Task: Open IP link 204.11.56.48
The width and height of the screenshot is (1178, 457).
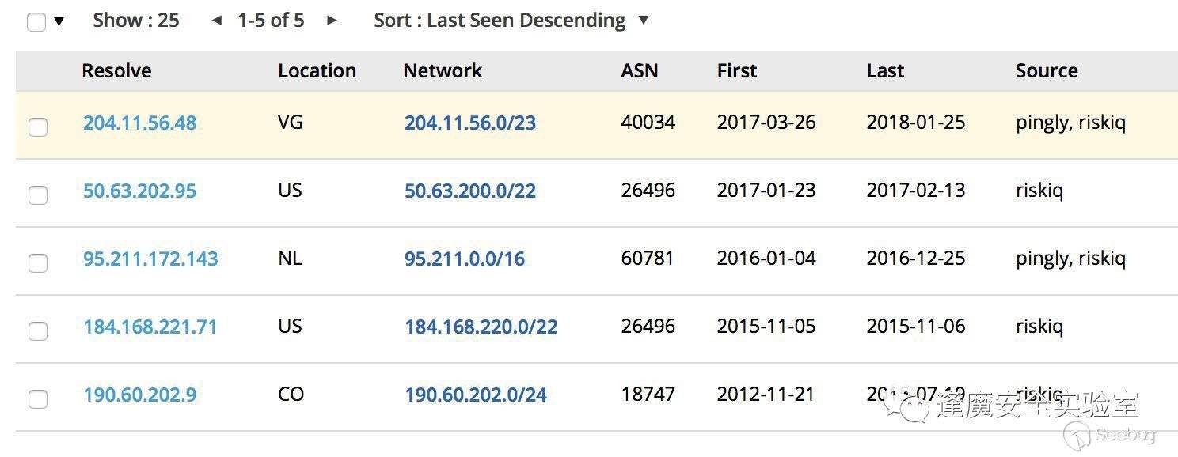Action: click(x=139, y=123)
